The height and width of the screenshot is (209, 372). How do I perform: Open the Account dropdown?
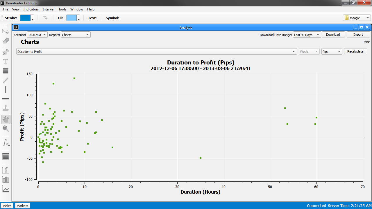pos(37,35)
